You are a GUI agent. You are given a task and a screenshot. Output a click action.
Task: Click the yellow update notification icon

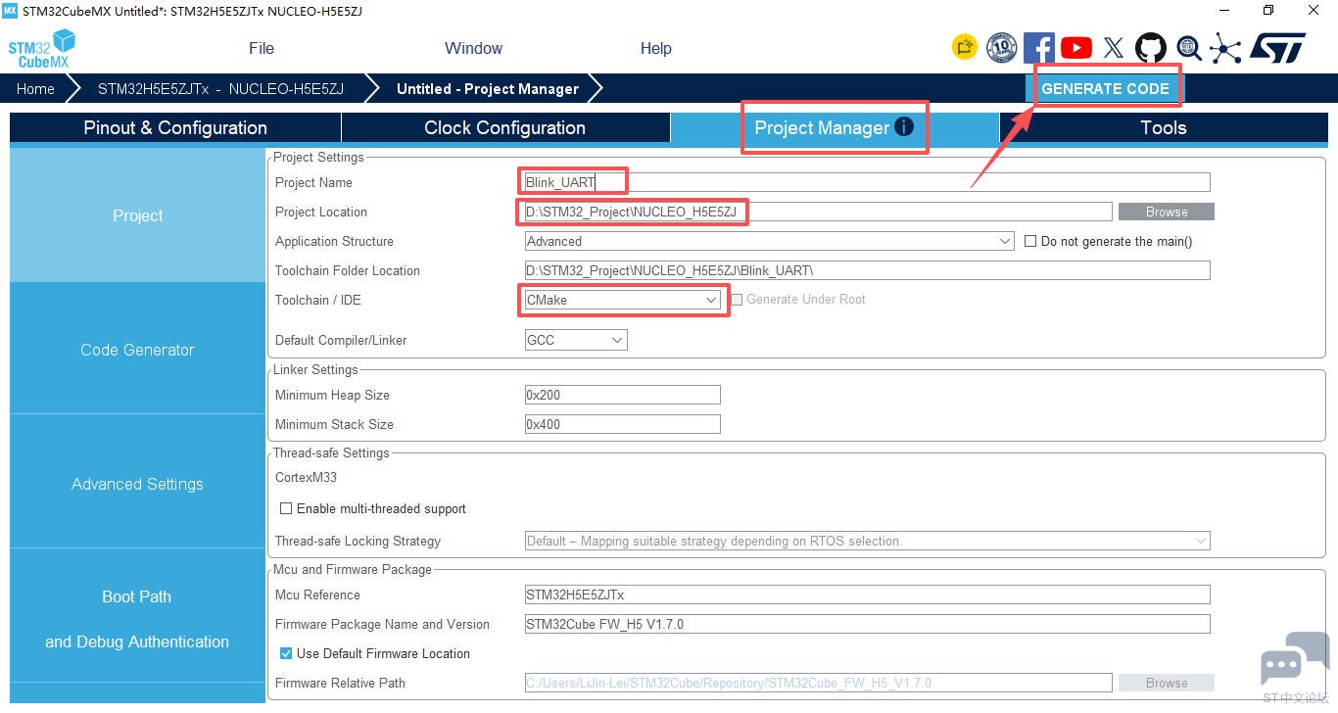(965, 47)
